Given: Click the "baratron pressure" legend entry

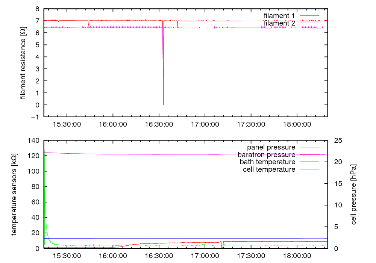Looking at the screenshot, I should [266, 154].
